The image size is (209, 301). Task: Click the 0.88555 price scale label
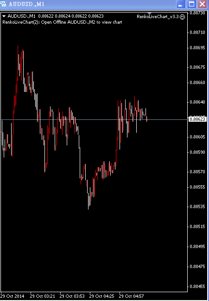(x=197, y=187)
